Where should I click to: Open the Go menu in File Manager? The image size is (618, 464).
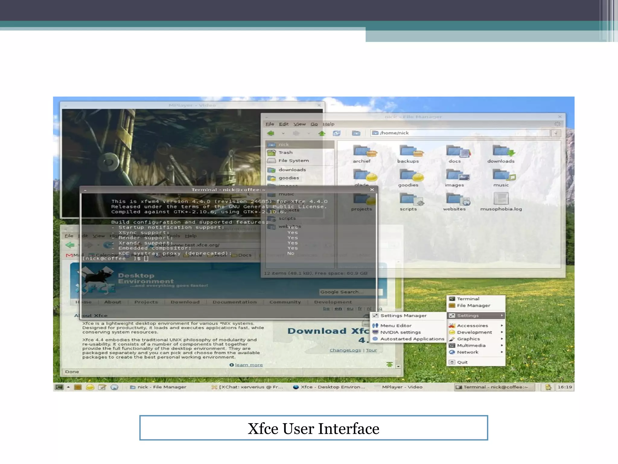click(314, 124)
